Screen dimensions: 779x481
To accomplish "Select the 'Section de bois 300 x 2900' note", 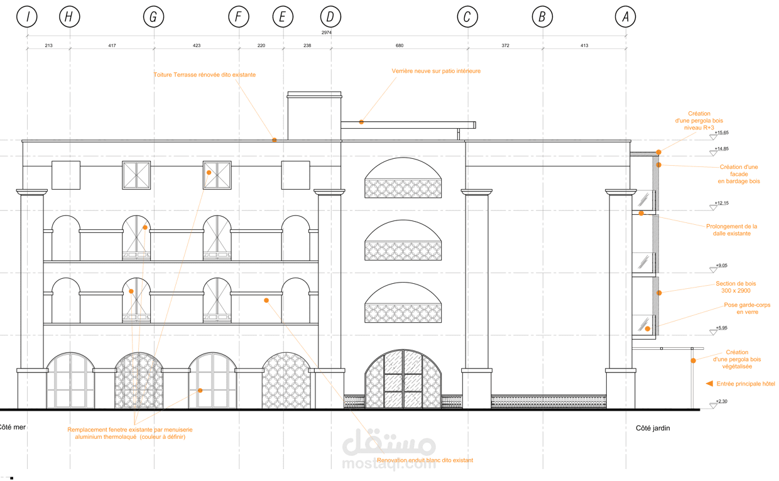I will [736, 287].
